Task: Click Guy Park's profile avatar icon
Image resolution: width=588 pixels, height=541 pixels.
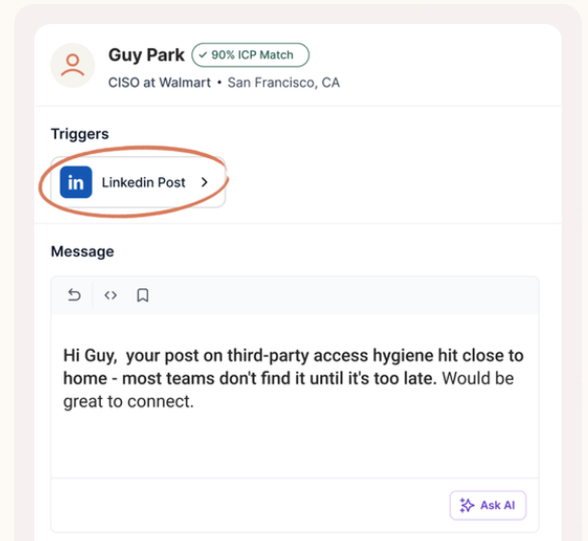Action: [x=73, y=65]
